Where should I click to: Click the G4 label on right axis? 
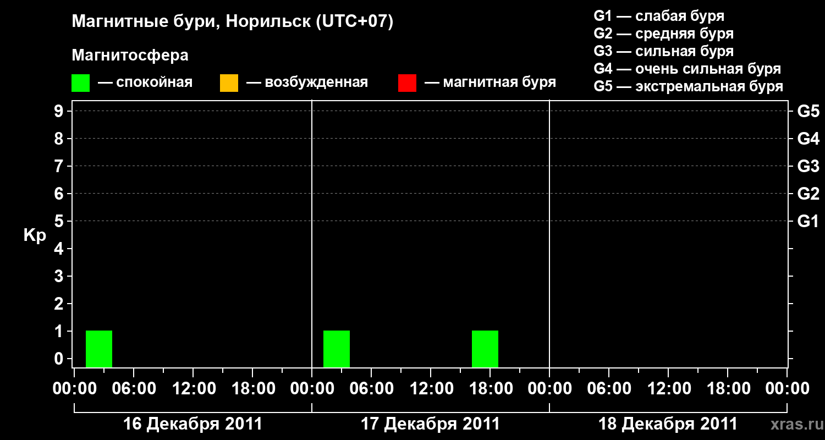[x=808, y=139]
